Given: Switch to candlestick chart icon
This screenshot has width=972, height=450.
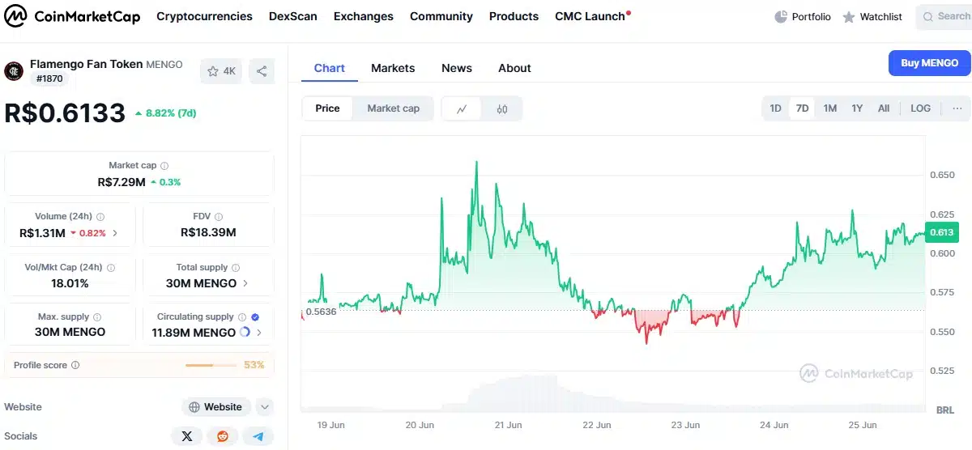Looking at the screenshot, I should 502,108.
